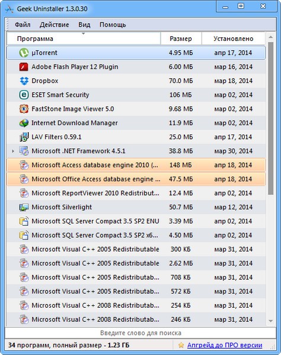Click the 47.5 МБ size cell
Screen dimensions: 281x355
(x=181, y=179)
